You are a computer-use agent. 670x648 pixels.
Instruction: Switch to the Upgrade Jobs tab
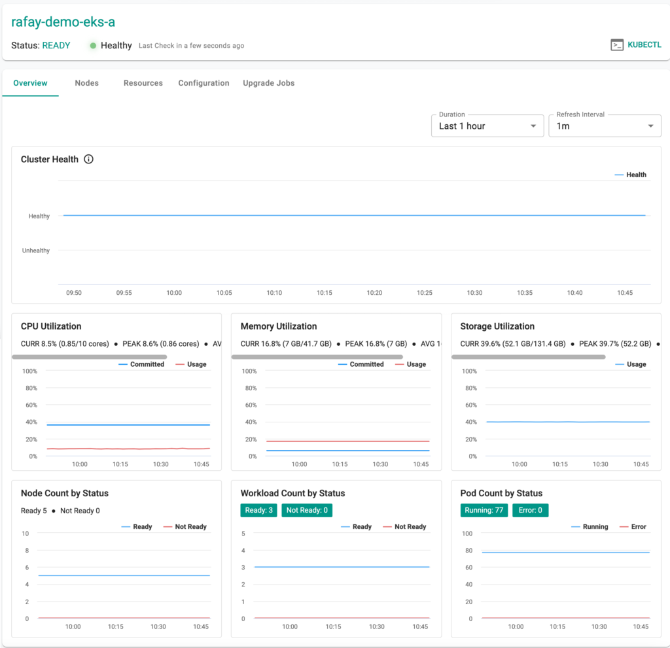click(268, 83)
